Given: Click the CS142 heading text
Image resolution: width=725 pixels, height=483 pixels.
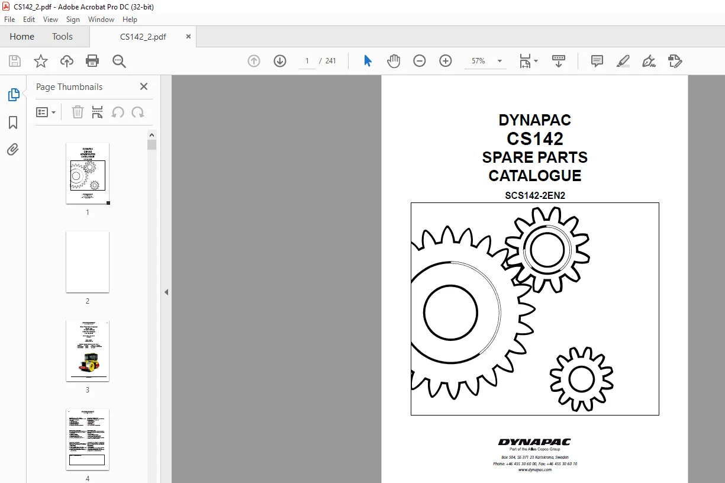Looking at the screenshot, I should tap(535, 139).
